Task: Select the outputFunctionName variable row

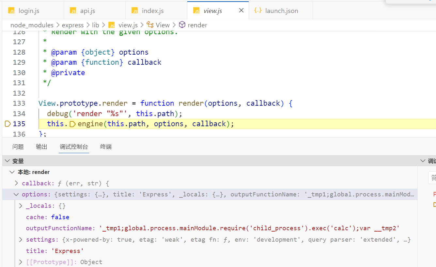Action: point(210,228)
